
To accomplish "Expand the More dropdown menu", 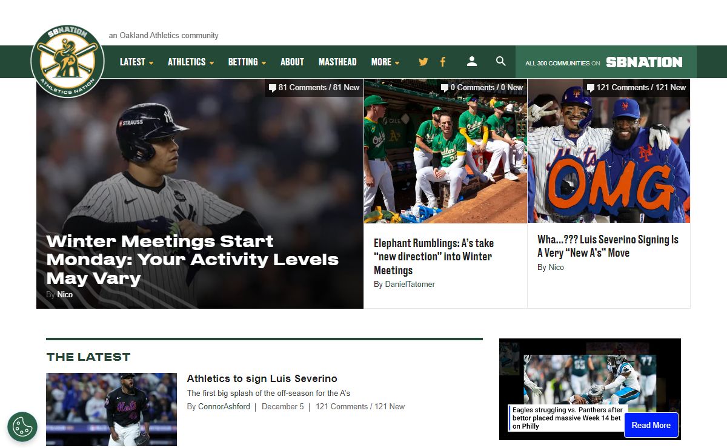I will [385, 62].
